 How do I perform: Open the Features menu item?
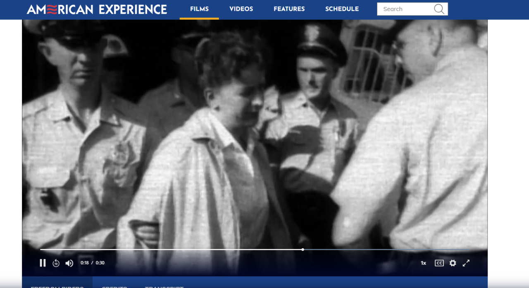[289, 9]
